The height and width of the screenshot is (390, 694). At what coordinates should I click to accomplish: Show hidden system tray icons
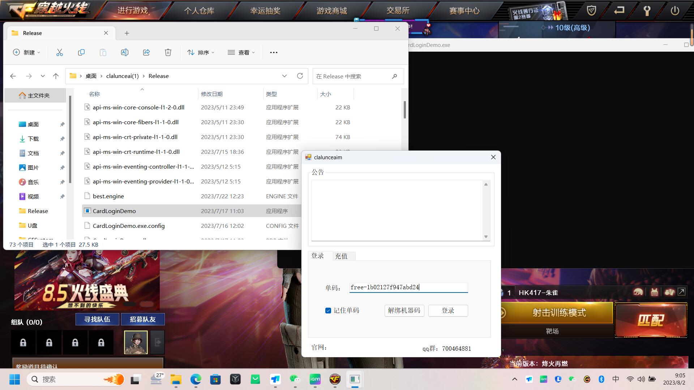[515, 379]
